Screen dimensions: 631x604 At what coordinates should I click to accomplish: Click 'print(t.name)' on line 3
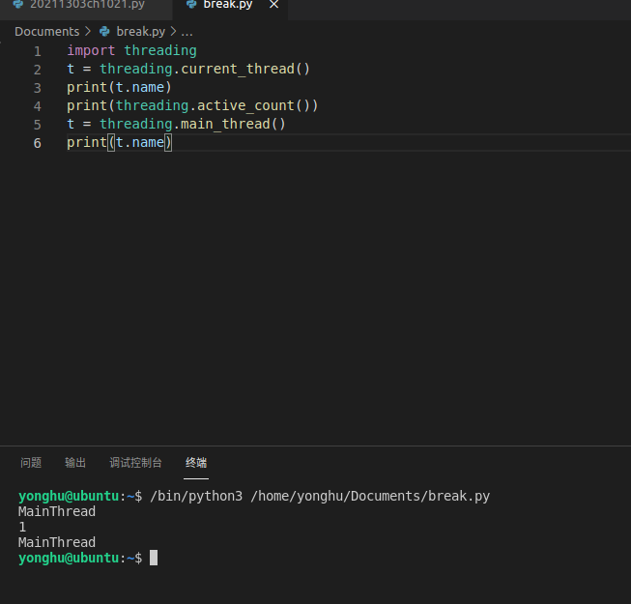tap(120, 87)
